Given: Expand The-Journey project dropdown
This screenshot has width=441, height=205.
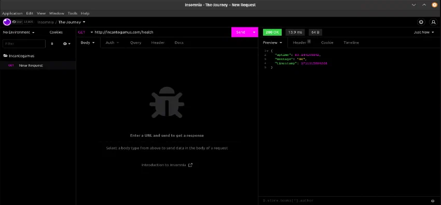Looking at the screenshot, I should [x=72, y=22].
